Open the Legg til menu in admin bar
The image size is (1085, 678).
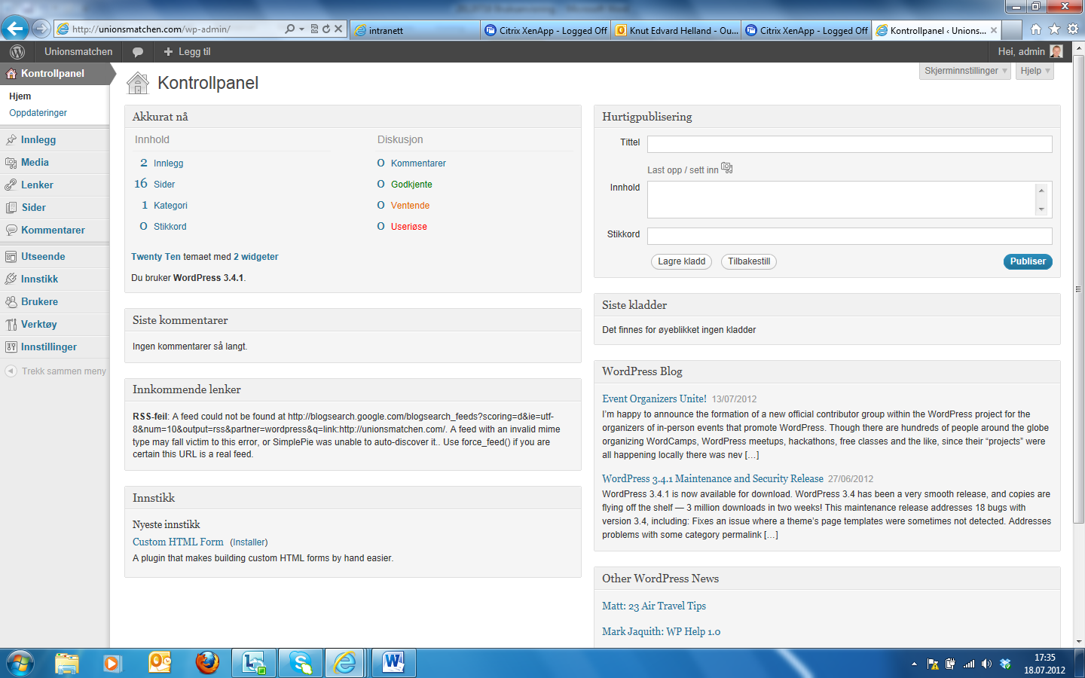pos(187,52)
